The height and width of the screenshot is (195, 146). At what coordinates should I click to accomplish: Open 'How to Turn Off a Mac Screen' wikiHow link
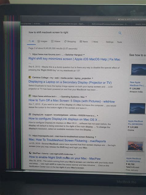(72, 101)
